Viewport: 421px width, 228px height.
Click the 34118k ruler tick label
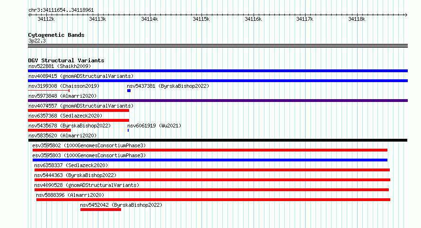pos(357,19)
